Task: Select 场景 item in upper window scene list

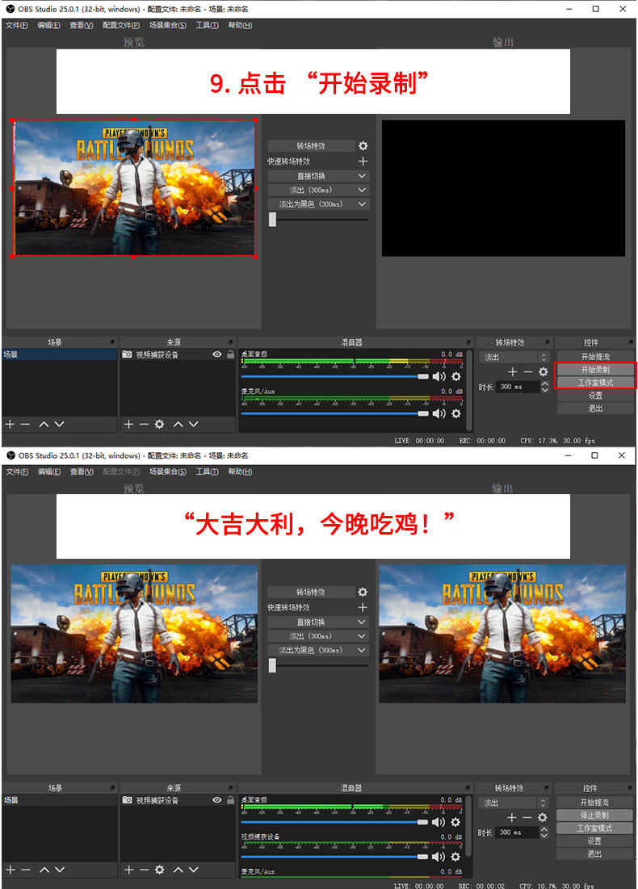Action: [59, 355]
